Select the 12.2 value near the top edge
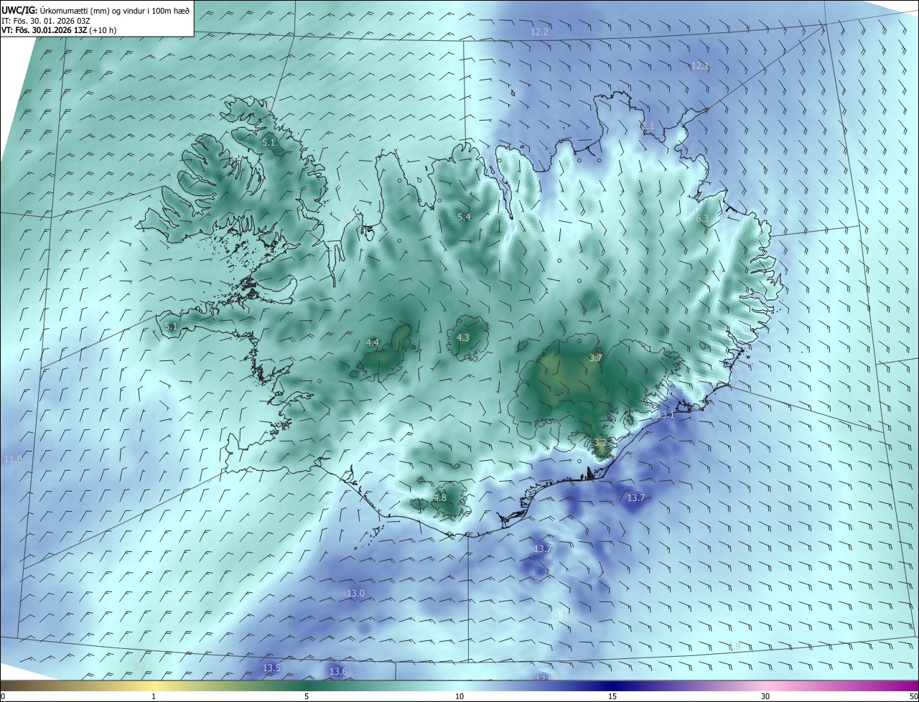919x702 pixels. pos(539,32)
